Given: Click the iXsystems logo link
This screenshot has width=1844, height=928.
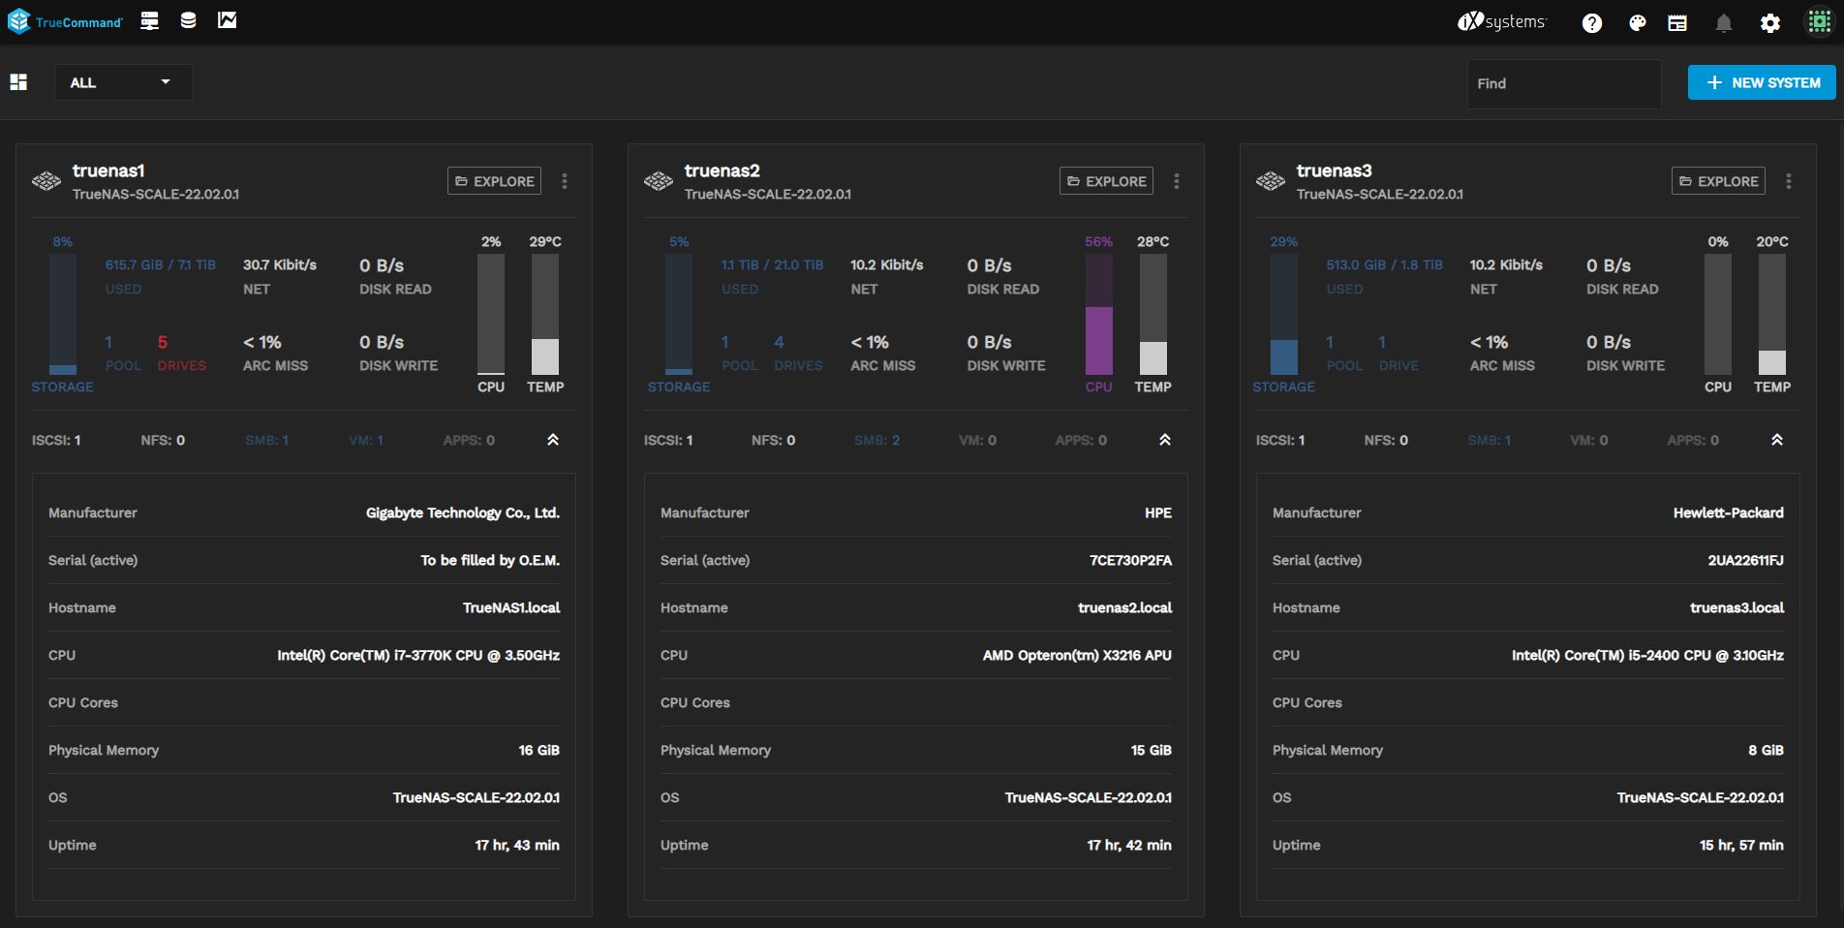Looking at the screenshot, I should tap(1501, 21).
